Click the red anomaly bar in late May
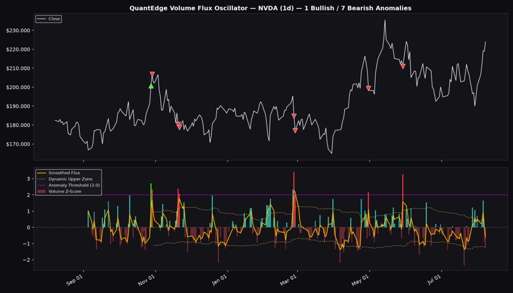Screen dimensions: 513x293 403,201
